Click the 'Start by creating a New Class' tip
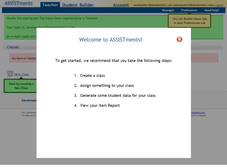The image size is (227, 167). [20, 86]
